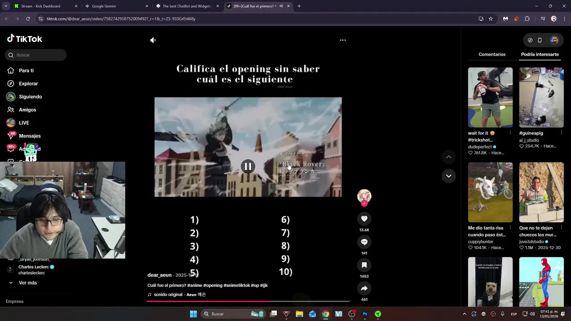The width and height of the screenshot is (571, 321).
Task: Focus the TikTok Buscar search field
Action: 36,55
